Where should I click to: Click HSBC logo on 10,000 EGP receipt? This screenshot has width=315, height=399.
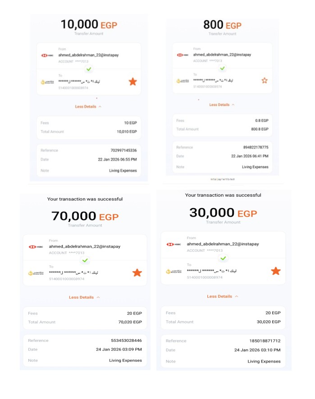coord(47,55)
